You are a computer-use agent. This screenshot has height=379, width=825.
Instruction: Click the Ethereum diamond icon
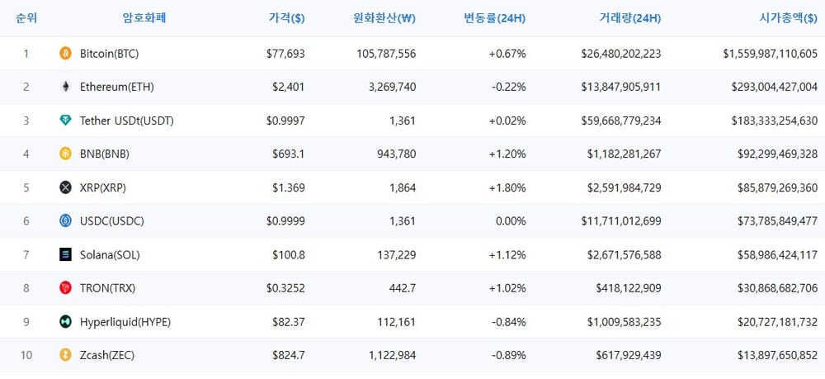coord(65,87)
